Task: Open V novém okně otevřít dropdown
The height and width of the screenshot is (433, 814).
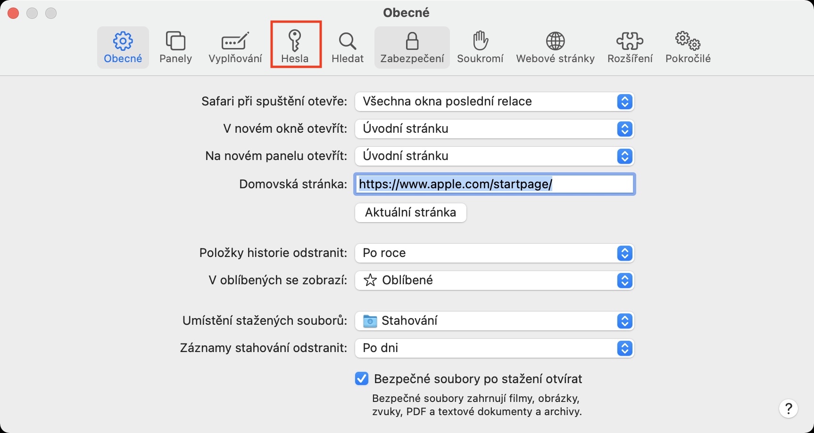Action: click(x=494, y=129)
